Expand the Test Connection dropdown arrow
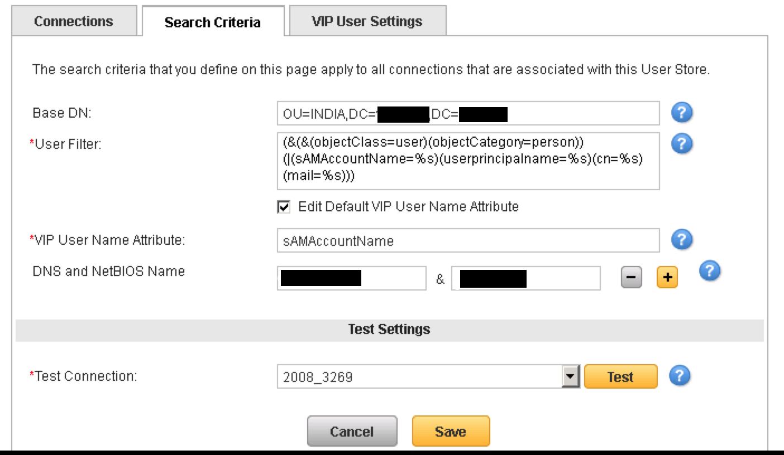784x455 pixels. click(570, 376)
